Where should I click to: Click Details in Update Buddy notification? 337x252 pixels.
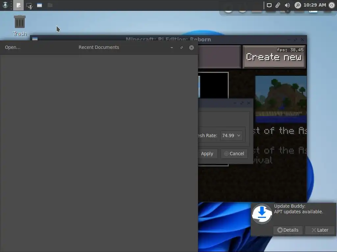pyautogui.click(x=288, y=230)
